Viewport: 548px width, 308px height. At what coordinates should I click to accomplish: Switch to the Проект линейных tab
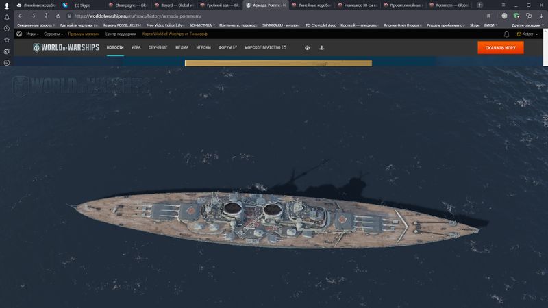click(403, 5)
